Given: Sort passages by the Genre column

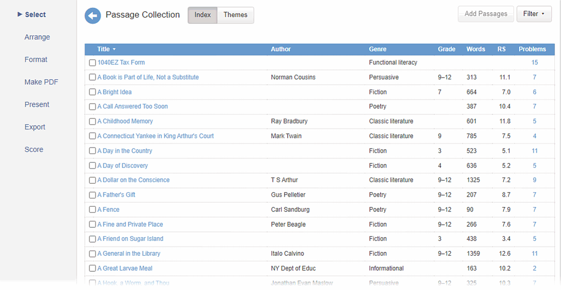Looking at the screenshot, I should pyautogui.click(x=378, y=50).
